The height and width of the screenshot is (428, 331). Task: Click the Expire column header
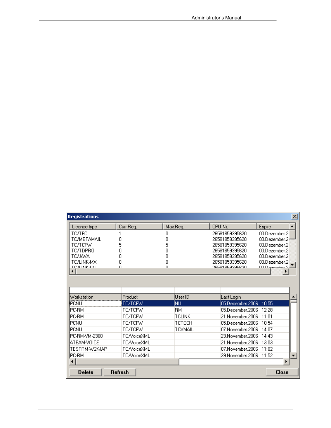[x=273, y=227]
